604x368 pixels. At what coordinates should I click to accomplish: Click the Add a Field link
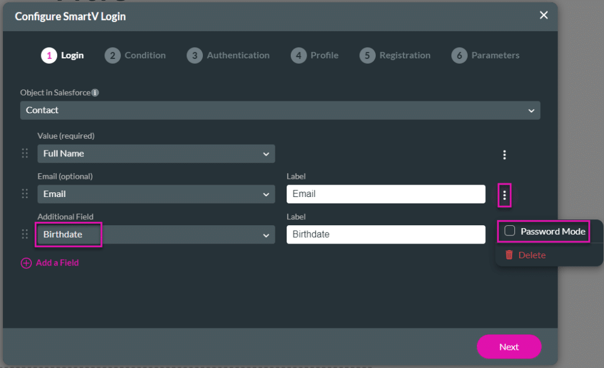coord(57,263)
